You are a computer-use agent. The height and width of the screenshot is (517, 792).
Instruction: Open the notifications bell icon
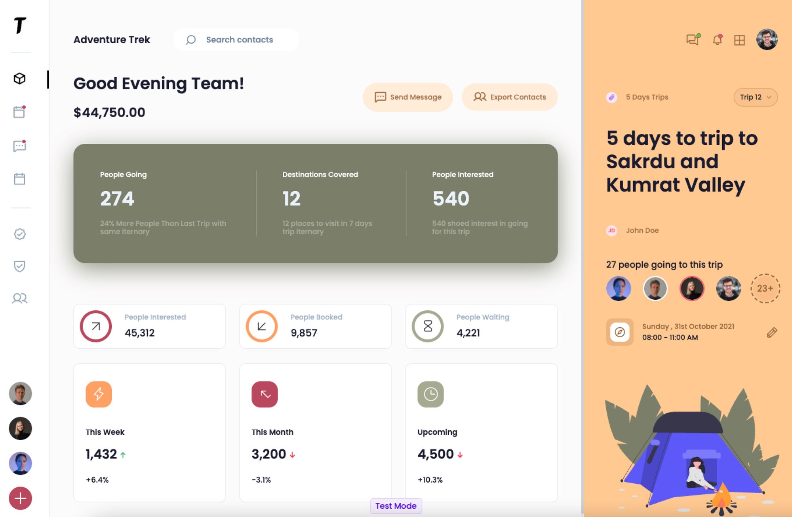pos(717,40)
